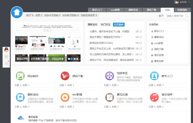Click the 官方论坛 category heading
This screenshot has height=123, width=193.
[33, 117]
